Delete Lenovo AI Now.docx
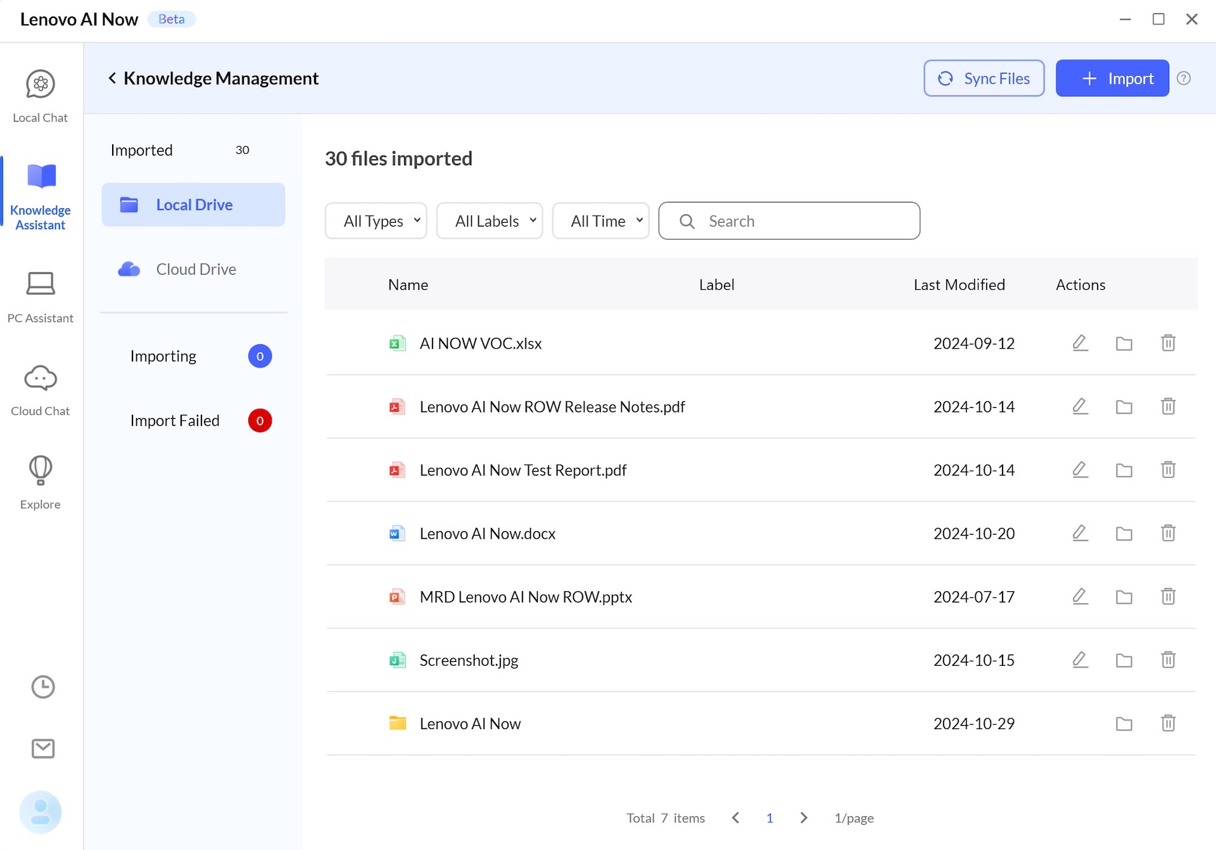The height and width of the screenshot is (850, 1216). click(1168, 532)
